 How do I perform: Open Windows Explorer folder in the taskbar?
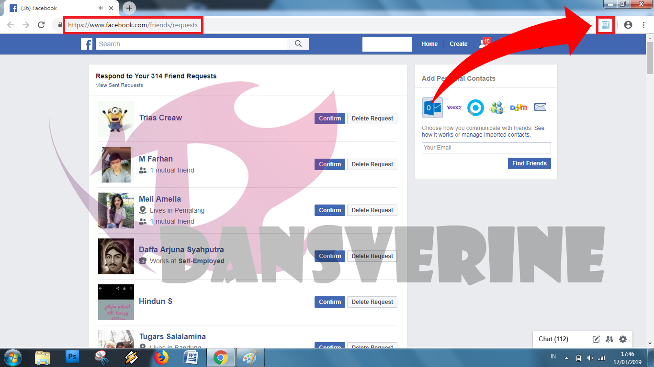(43, 357)
